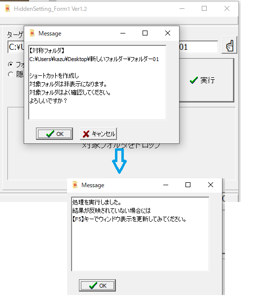Image resolution: width=259 pixels, height=298 pixels.
Task: Click the lower Message dialog's title icon
Action: pyautogui.click(x=75, y=185)
